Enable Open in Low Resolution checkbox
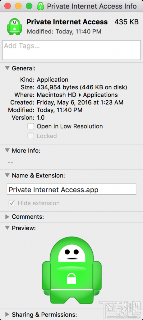Viewport: 143px width, 320px height. click(x=31, y=126)
